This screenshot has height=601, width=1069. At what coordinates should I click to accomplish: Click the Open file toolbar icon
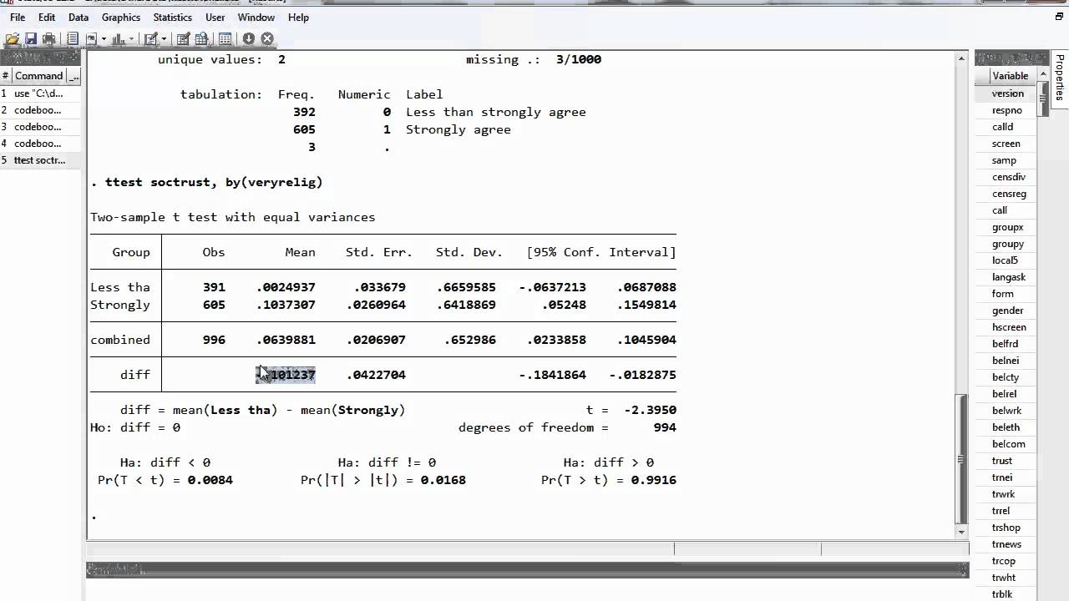coord(13,38)
